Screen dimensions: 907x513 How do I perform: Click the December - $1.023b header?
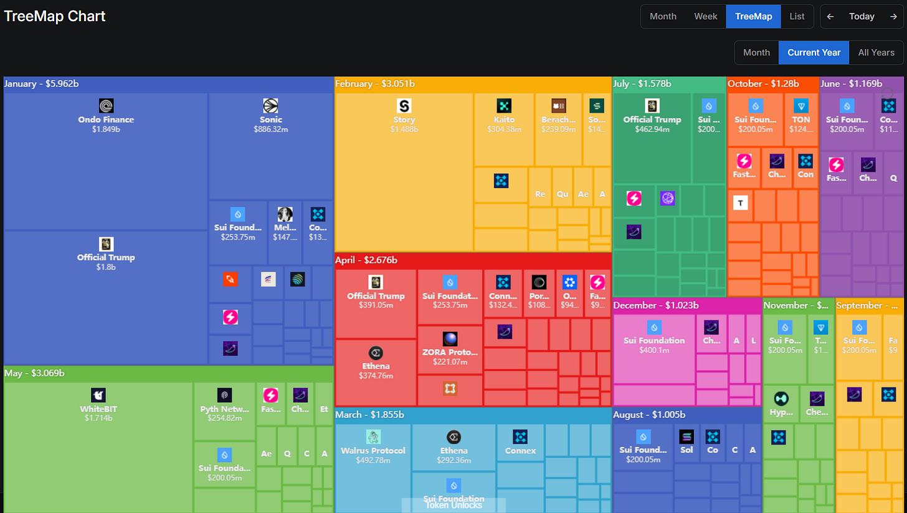click(656, 305)
